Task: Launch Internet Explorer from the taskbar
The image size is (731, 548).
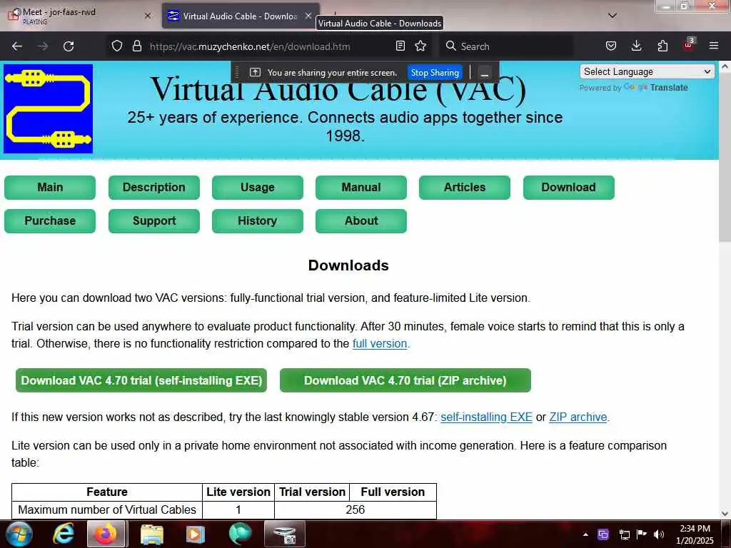Action: (x=64, y=534)
